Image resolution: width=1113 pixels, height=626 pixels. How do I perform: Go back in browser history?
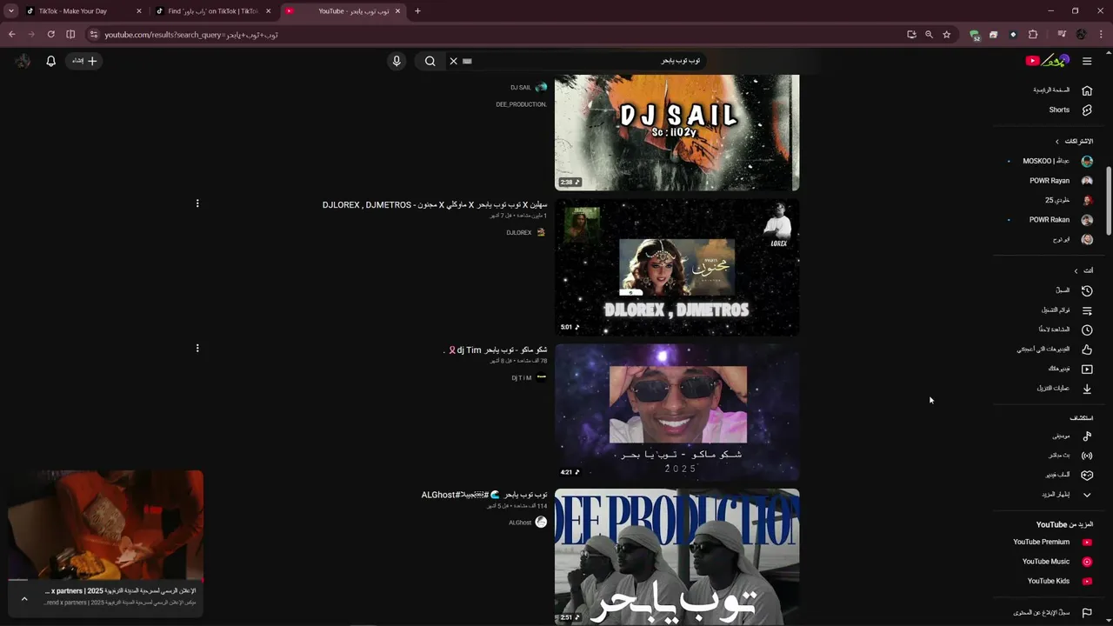11,35
